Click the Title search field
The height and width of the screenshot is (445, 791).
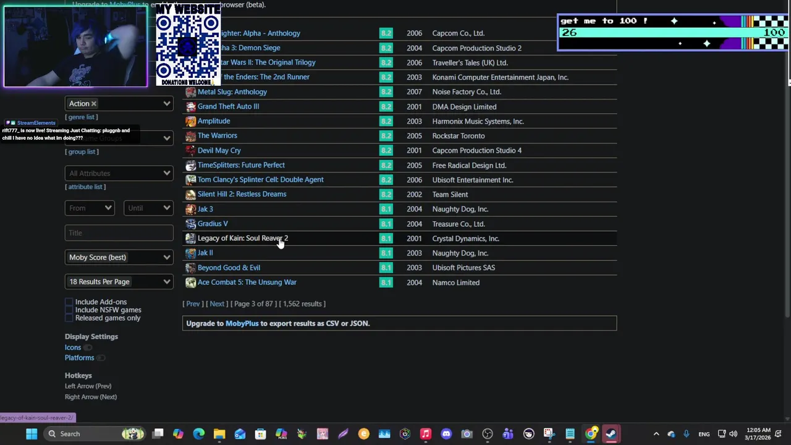[x=119, y=233]
